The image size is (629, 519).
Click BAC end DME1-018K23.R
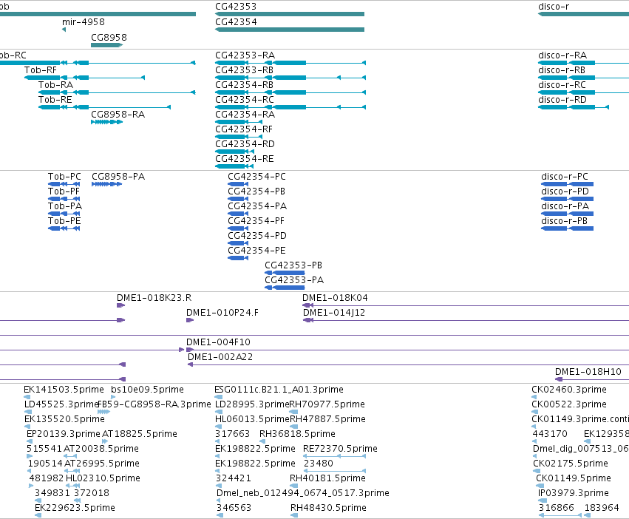click(120, 305)
